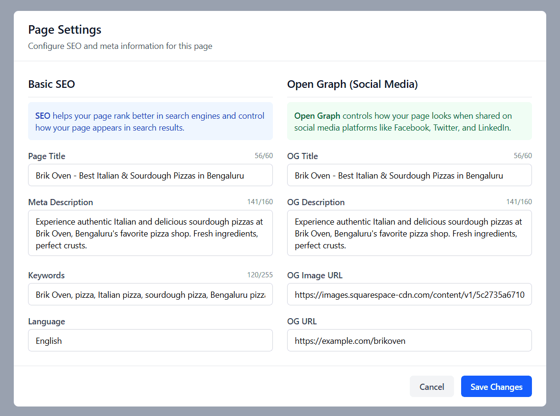
Task: Click the Language field showing English
Action: 150,340
